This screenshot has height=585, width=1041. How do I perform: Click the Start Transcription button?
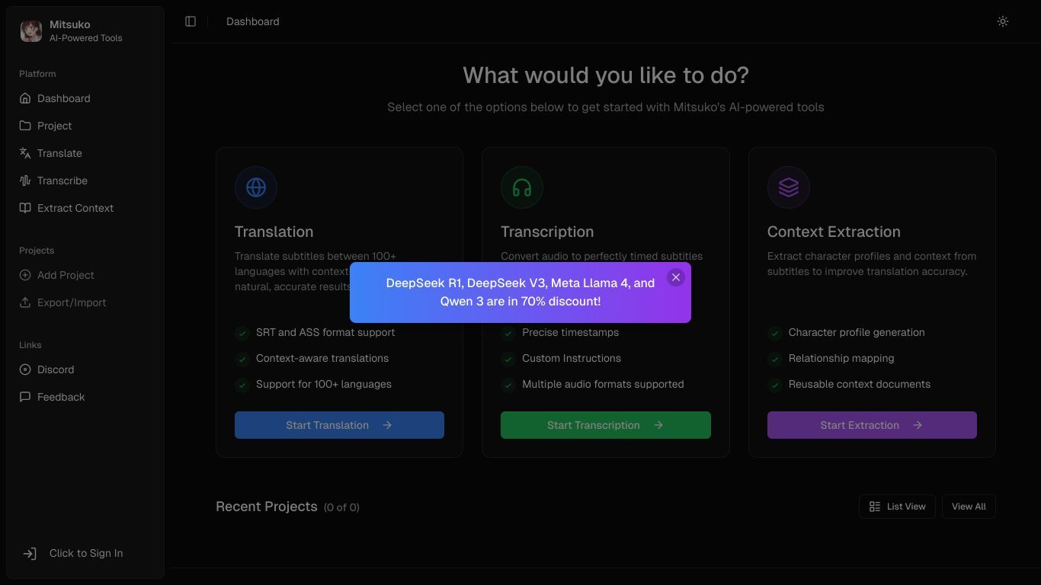[x=606, y=425]
